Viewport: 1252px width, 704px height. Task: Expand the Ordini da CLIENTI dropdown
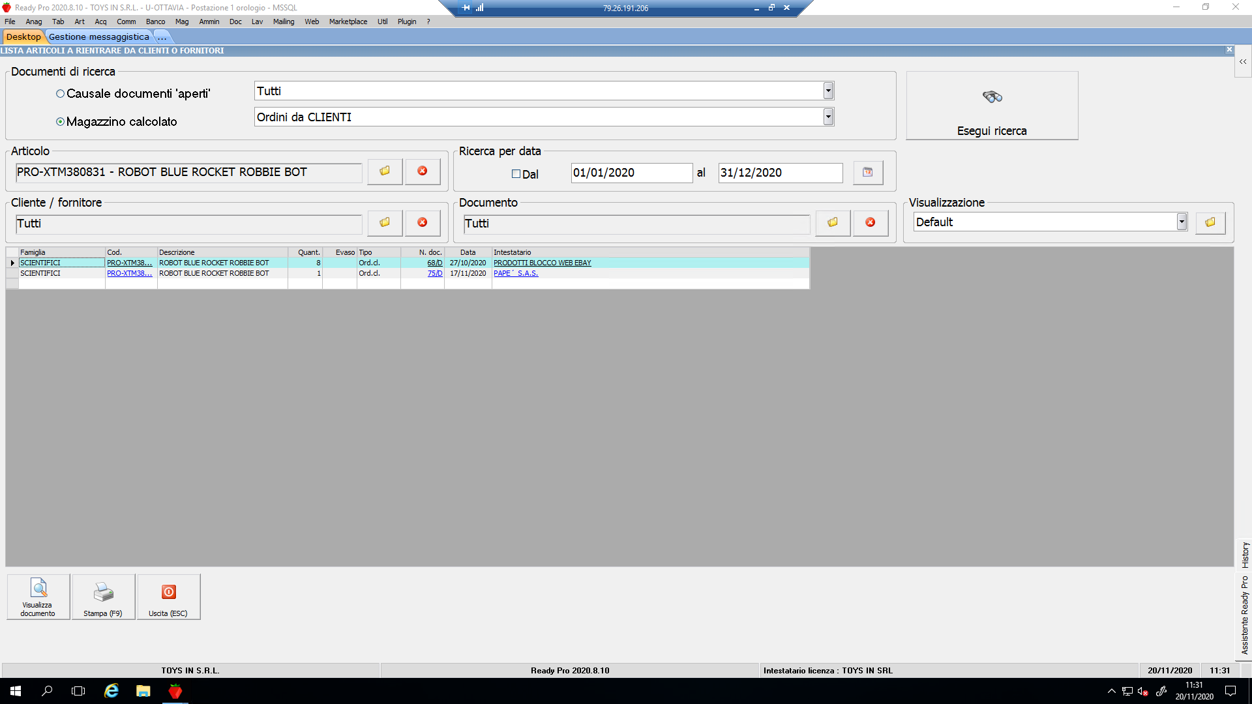(x=828, y=117)
